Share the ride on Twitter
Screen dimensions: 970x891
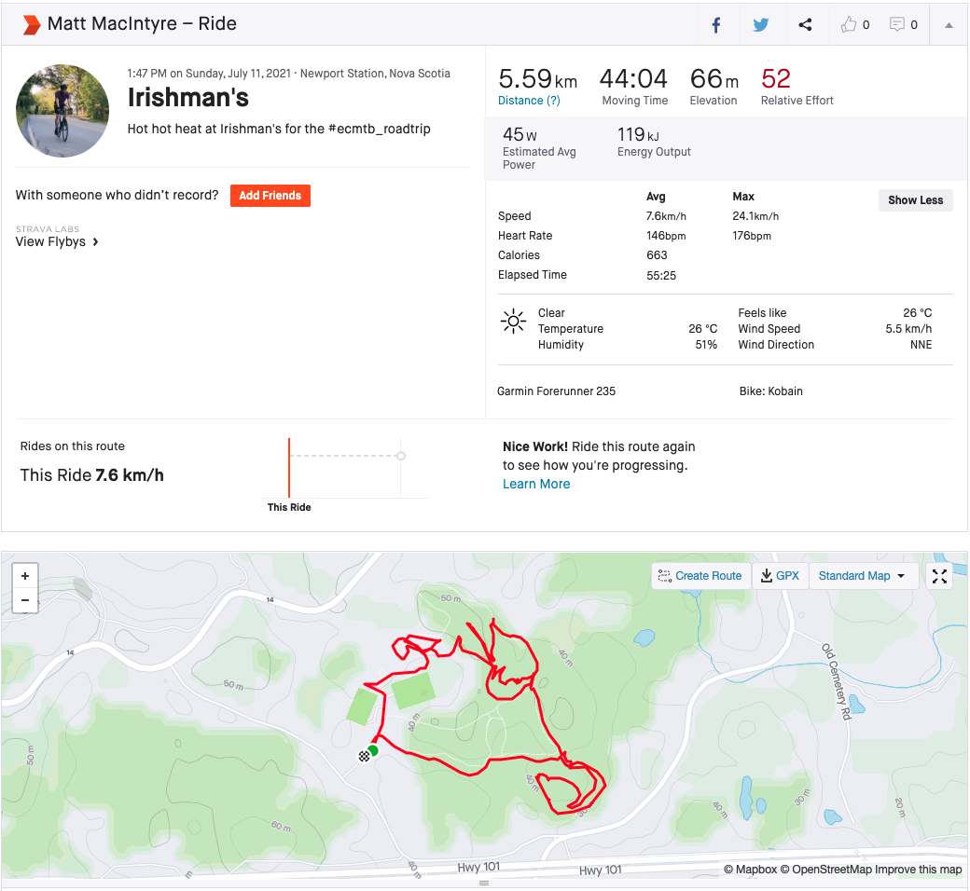761,25
